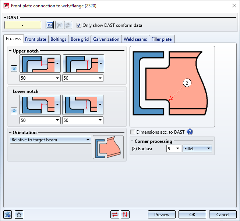The image size is (240, 221).
Task: Enable Dimensions acc. to DAST checkbox
Action: (133, 132)
